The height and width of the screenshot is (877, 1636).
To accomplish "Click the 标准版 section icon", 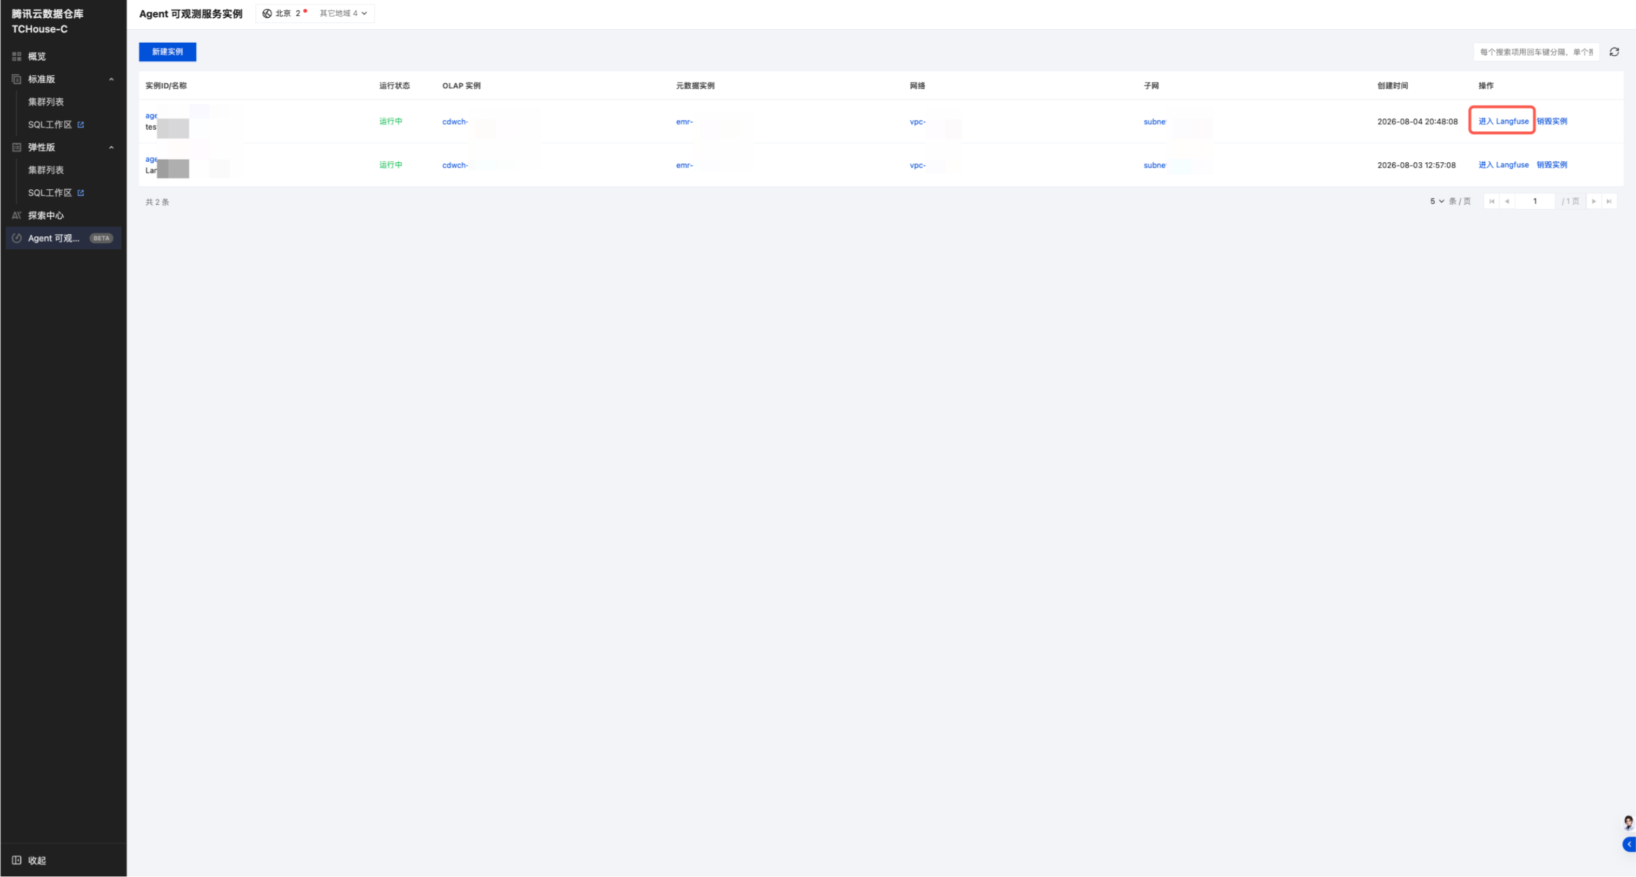I will pyautogui.click(x=17, y=79).
